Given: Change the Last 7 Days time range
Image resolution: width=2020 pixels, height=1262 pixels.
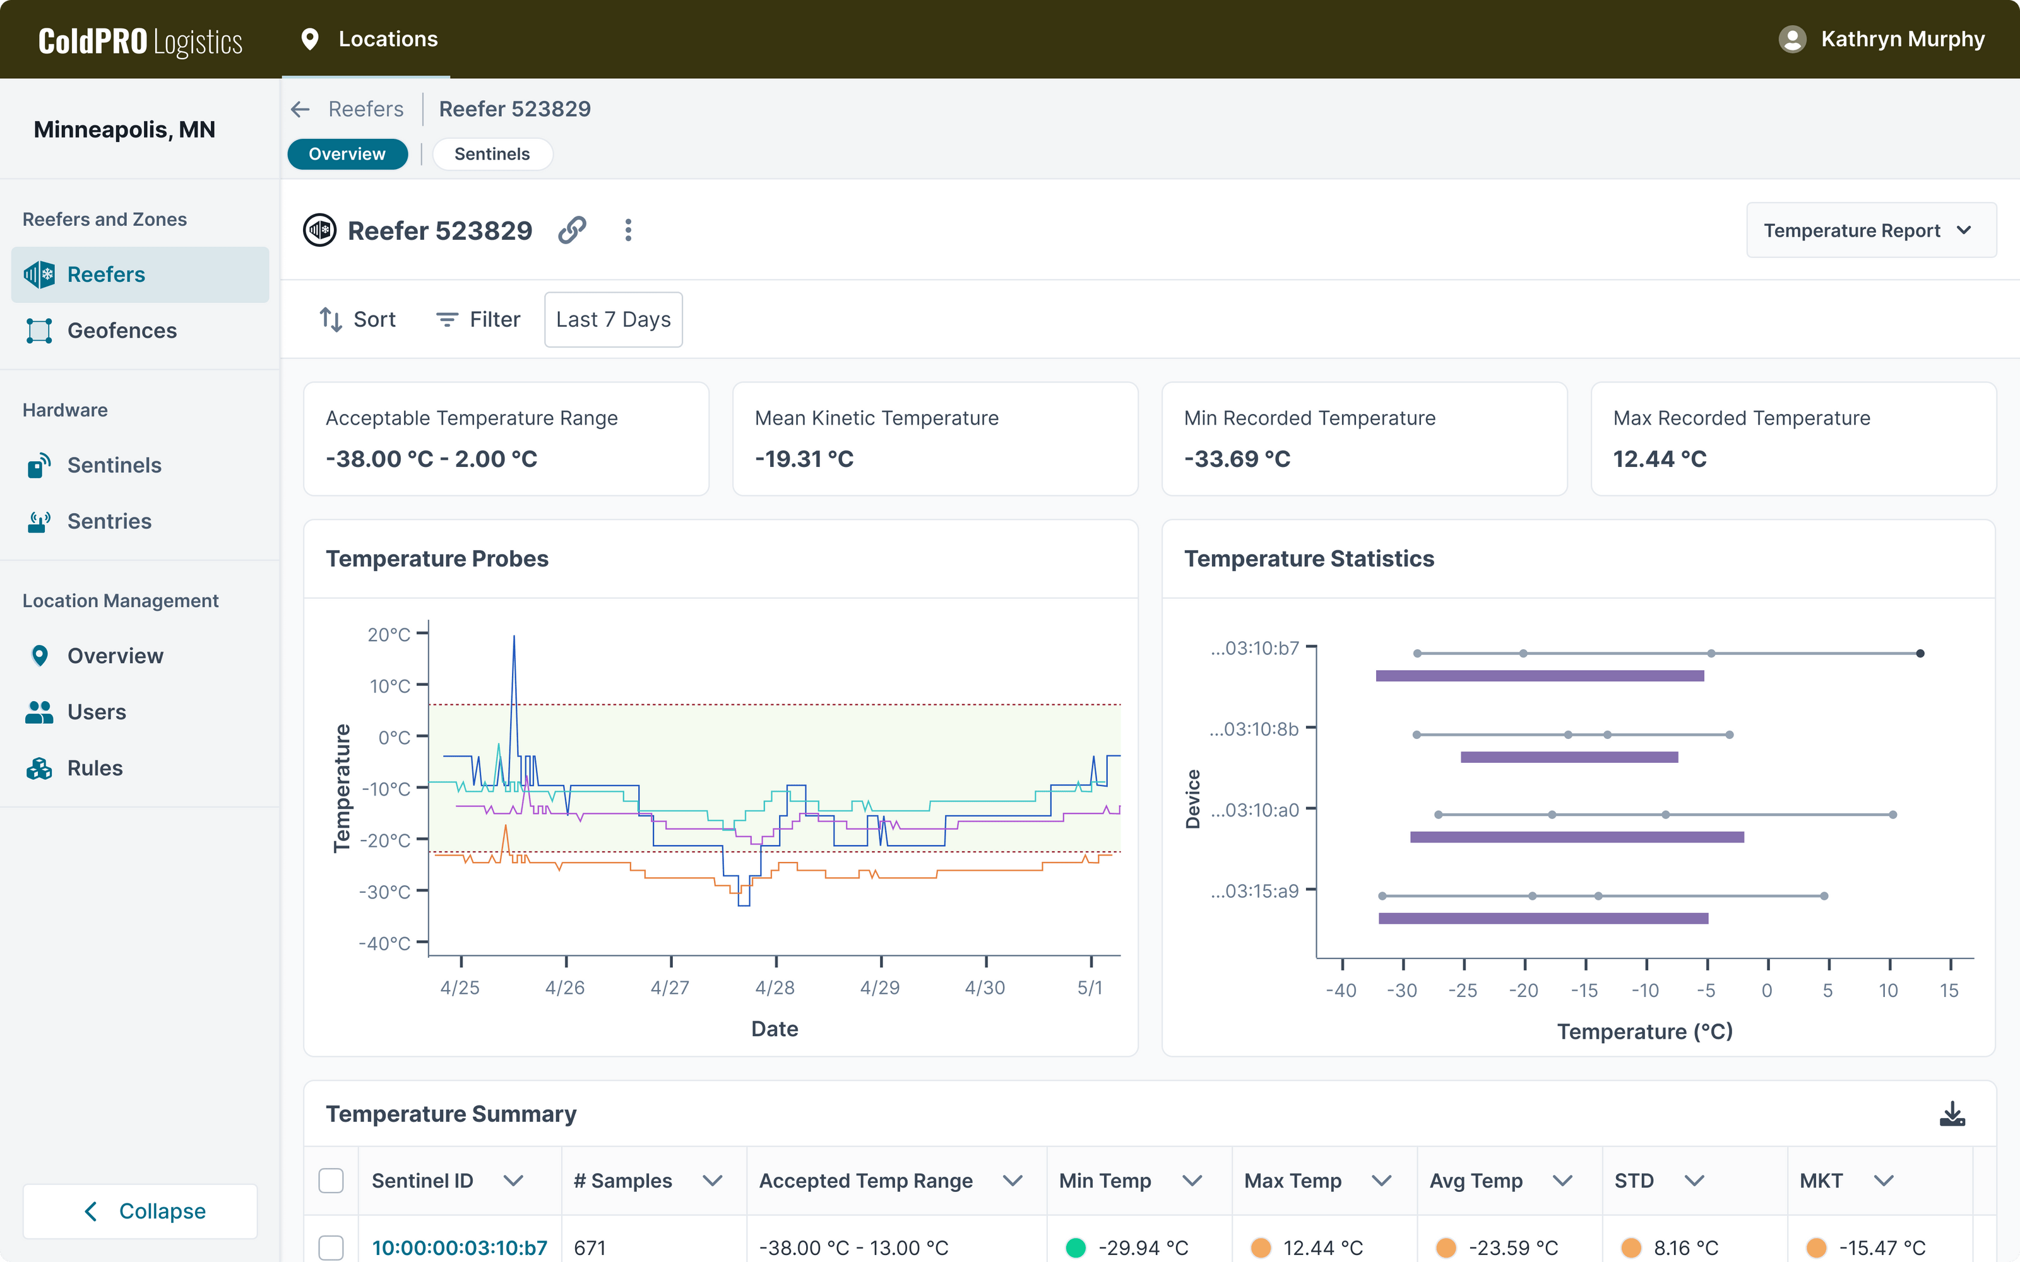Looking at the screenshot, I should point(613,319).
